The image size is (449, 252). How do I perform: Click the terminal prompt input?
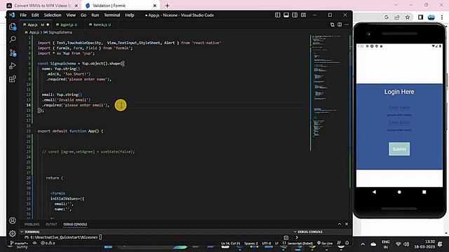click(100, 237)
